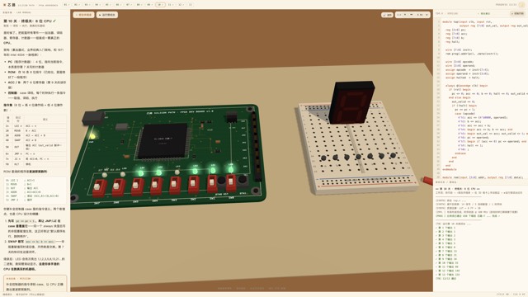The width and height of the screenshot is (528, 297).
Task: Push the BTN0 RST button on the board
Action: (x=221, y=181)
